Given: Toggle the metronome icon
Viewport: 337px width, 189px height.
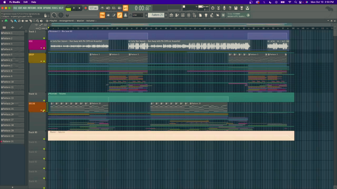Looking at the screenshot, I should (x=102, y=8).
